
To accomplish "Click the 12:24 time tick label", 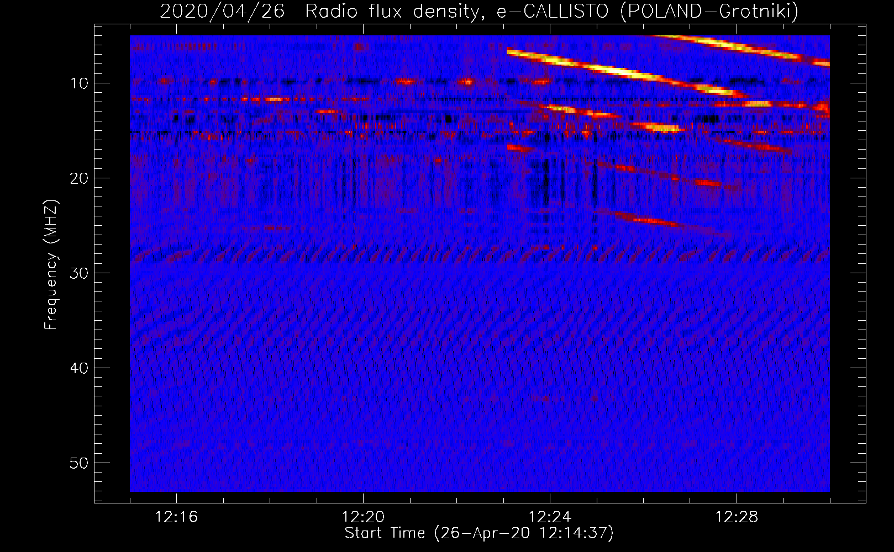I will pos(550,517).
